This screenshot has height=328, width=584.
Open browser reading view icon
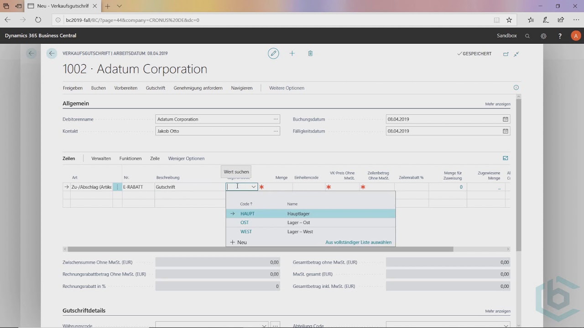click(497, 20)
